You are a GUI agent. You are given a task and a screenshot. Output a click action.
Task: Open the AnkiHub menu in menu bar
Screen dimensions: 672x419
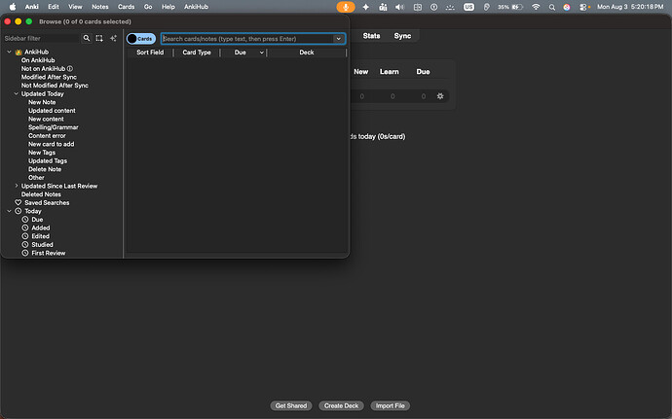[x=196, y=7]
